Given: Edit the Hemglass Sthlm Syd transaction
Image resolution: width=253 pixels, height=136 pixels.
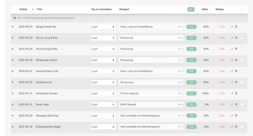Looking at the screenshot, I should coord(232,116).
